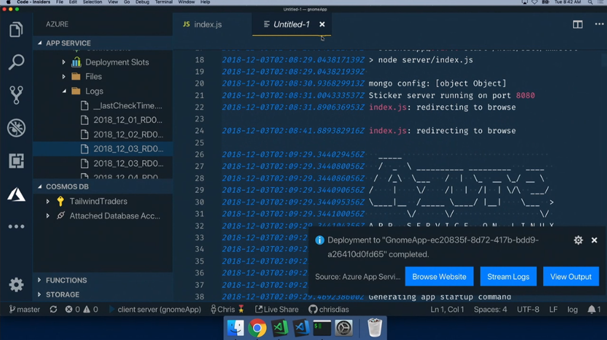Open the Azure view in activity bar
The image size is (607, 340).
[16, 194]
